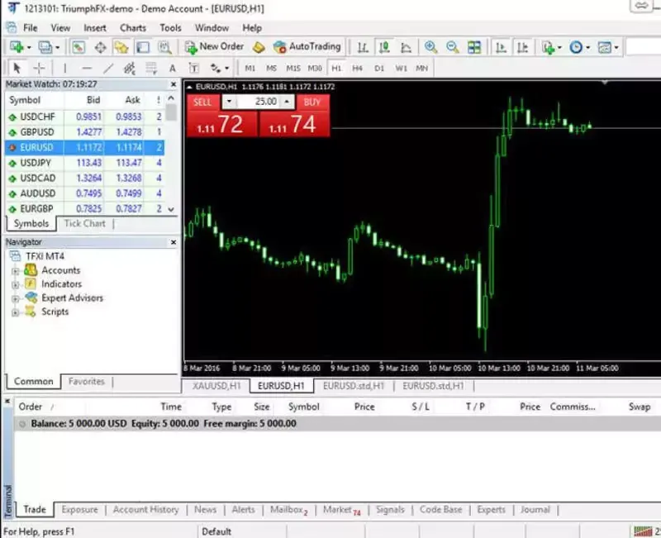Switch chart to Line Chart icon

tap(406, 47)
